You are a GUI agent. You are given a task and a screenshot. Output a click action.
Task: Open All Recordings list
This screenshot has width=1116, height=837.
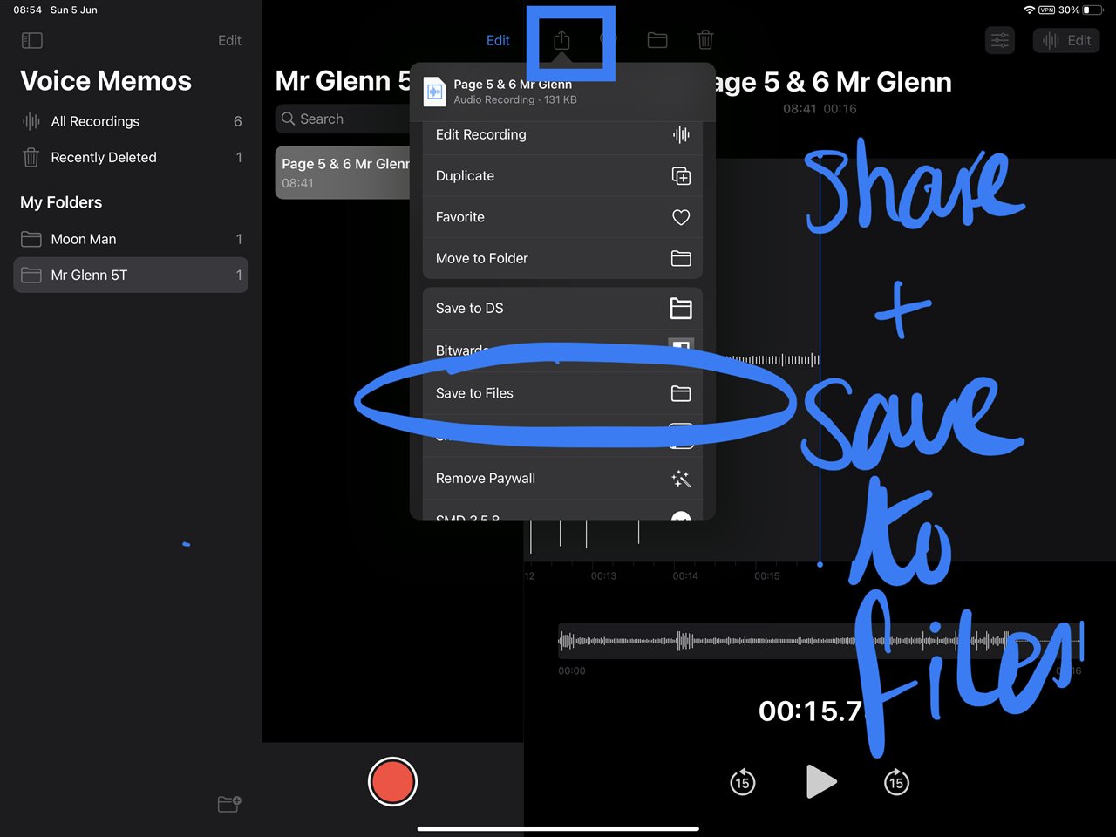click(131, 121)
